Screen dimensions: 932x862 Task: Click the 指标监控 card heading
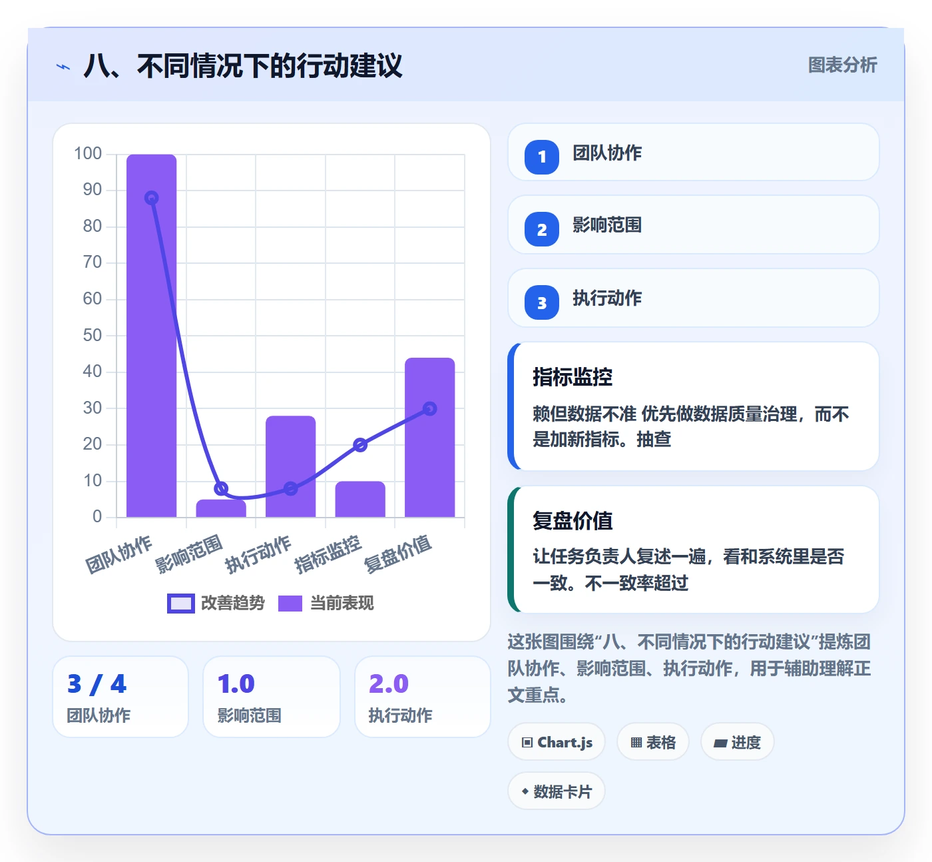[x=573, y=377]
